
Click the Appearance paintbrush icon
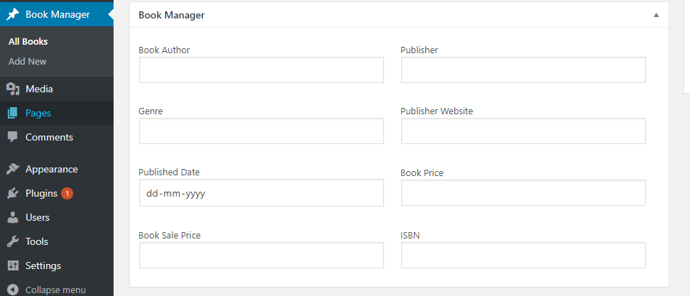(13, 170)
